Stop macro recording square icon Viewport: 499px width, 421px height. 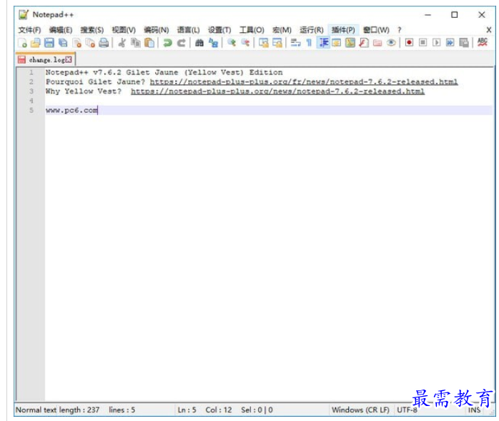point(423,43)
